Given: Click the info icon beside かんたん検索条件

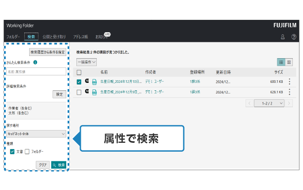Looking at the screenshot, I should 35,62.
